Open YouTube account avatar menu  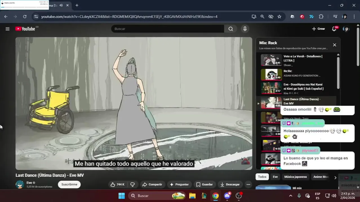pos(346,29)
